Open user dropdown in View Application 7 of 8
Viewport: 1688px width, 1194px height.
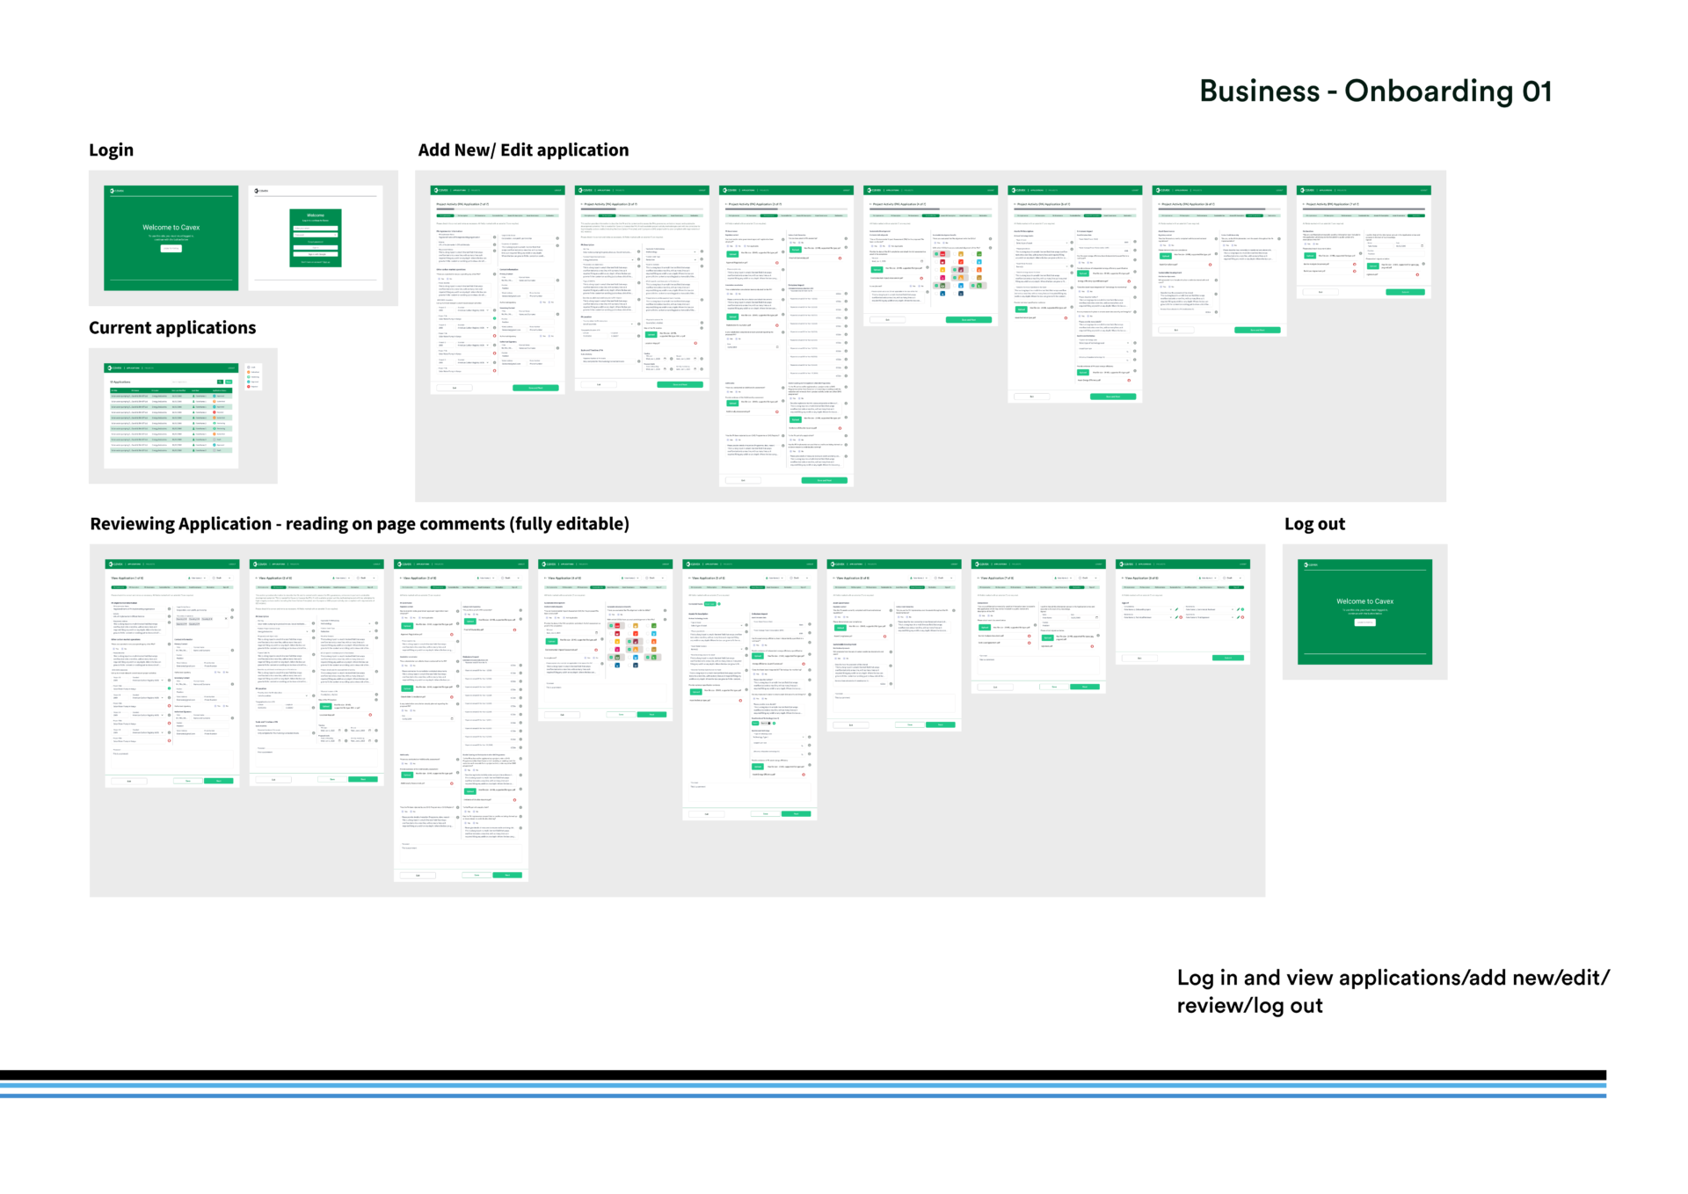tap(1064, 578)
